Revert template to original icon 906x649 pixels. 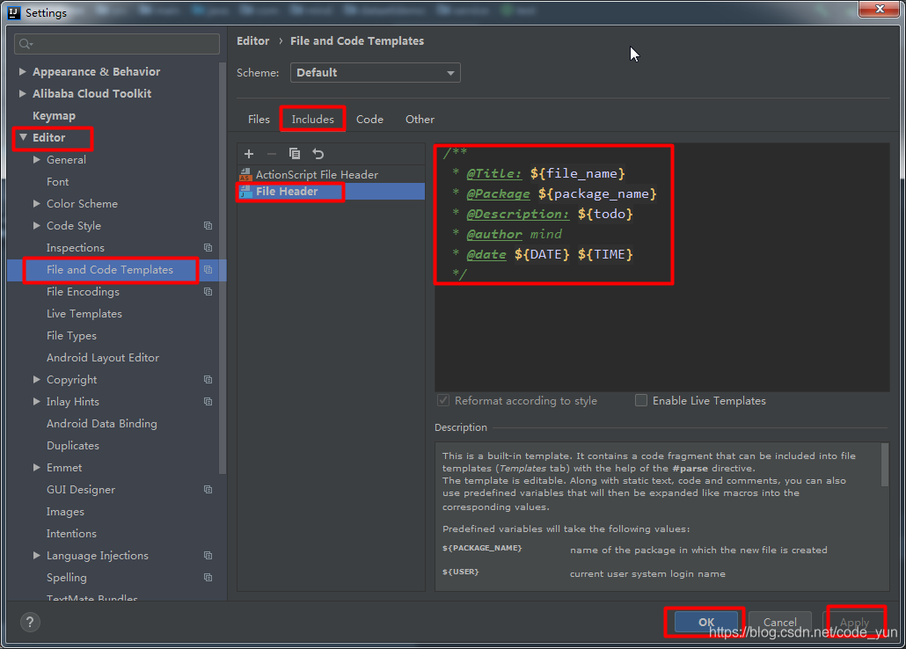pos(318,154)
